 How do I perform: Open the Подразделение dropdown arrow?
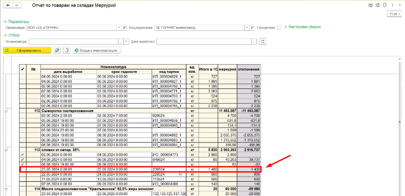coord(247,27)
